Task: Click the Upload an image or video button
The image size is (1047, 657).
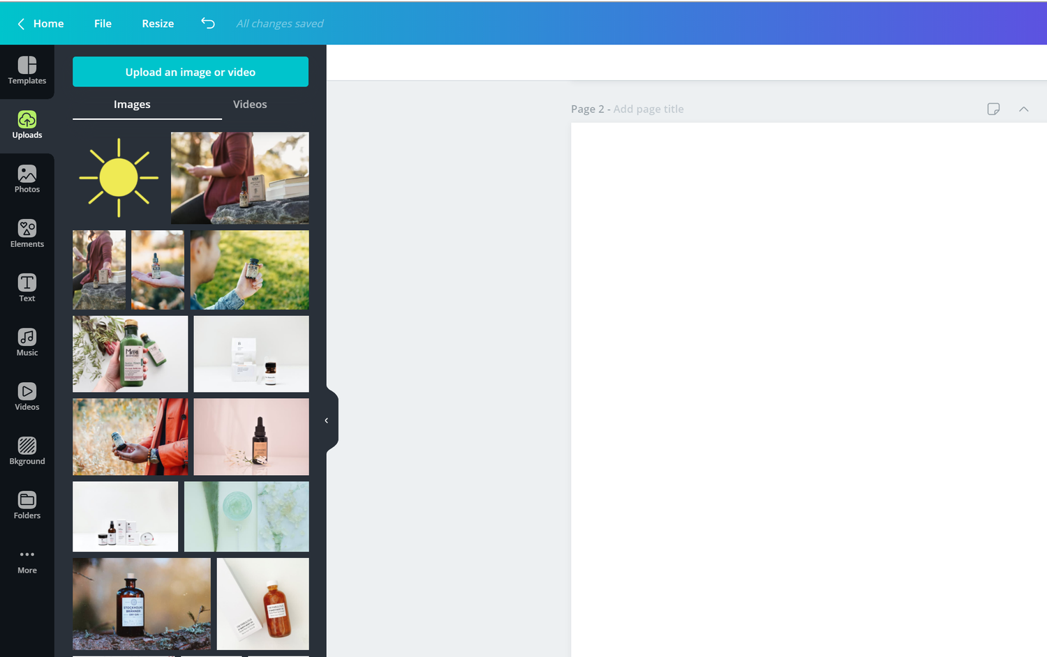Action: (190, 71)
